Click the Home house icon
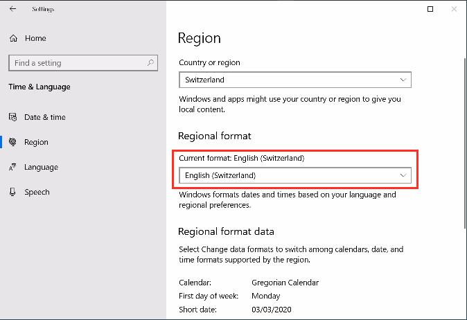The width and height of the screenshot is (467, 320). tap(13, 38)
